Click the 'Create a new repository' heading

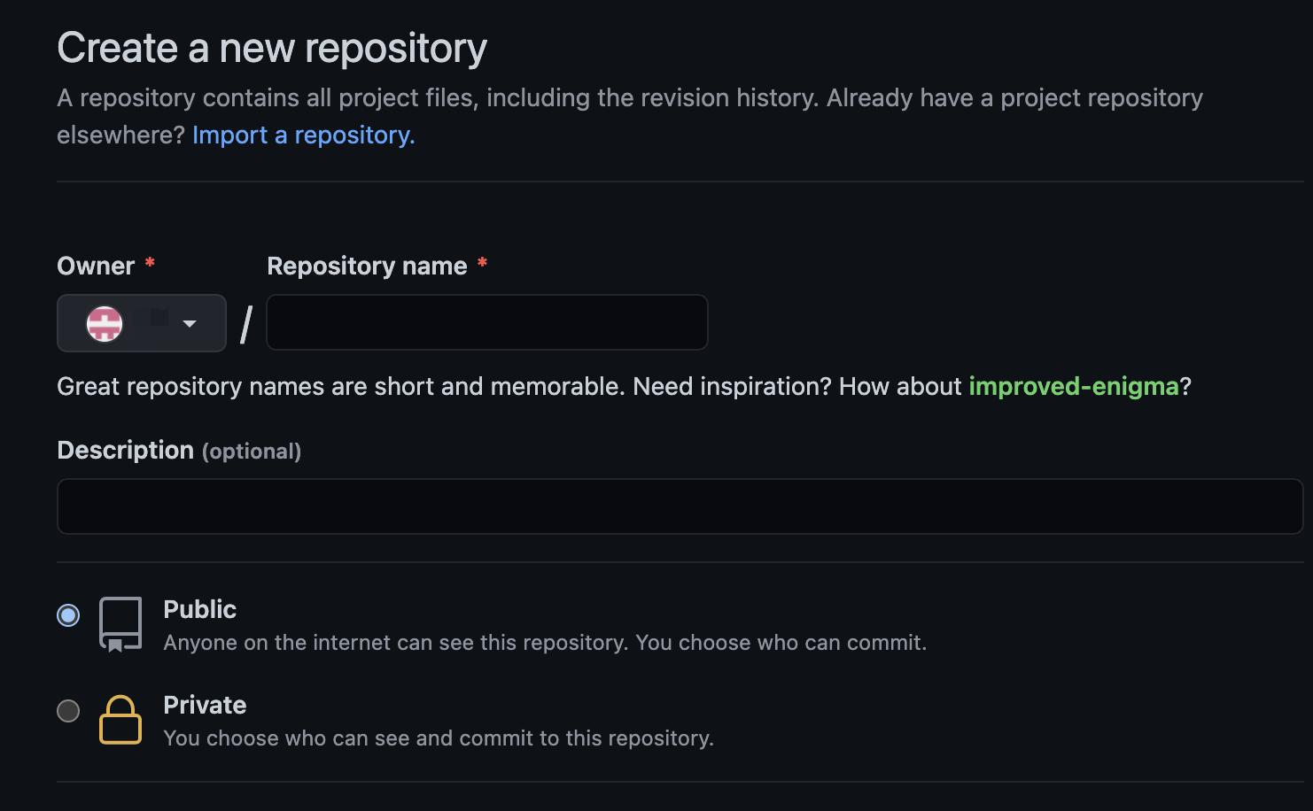click(272, 48)
